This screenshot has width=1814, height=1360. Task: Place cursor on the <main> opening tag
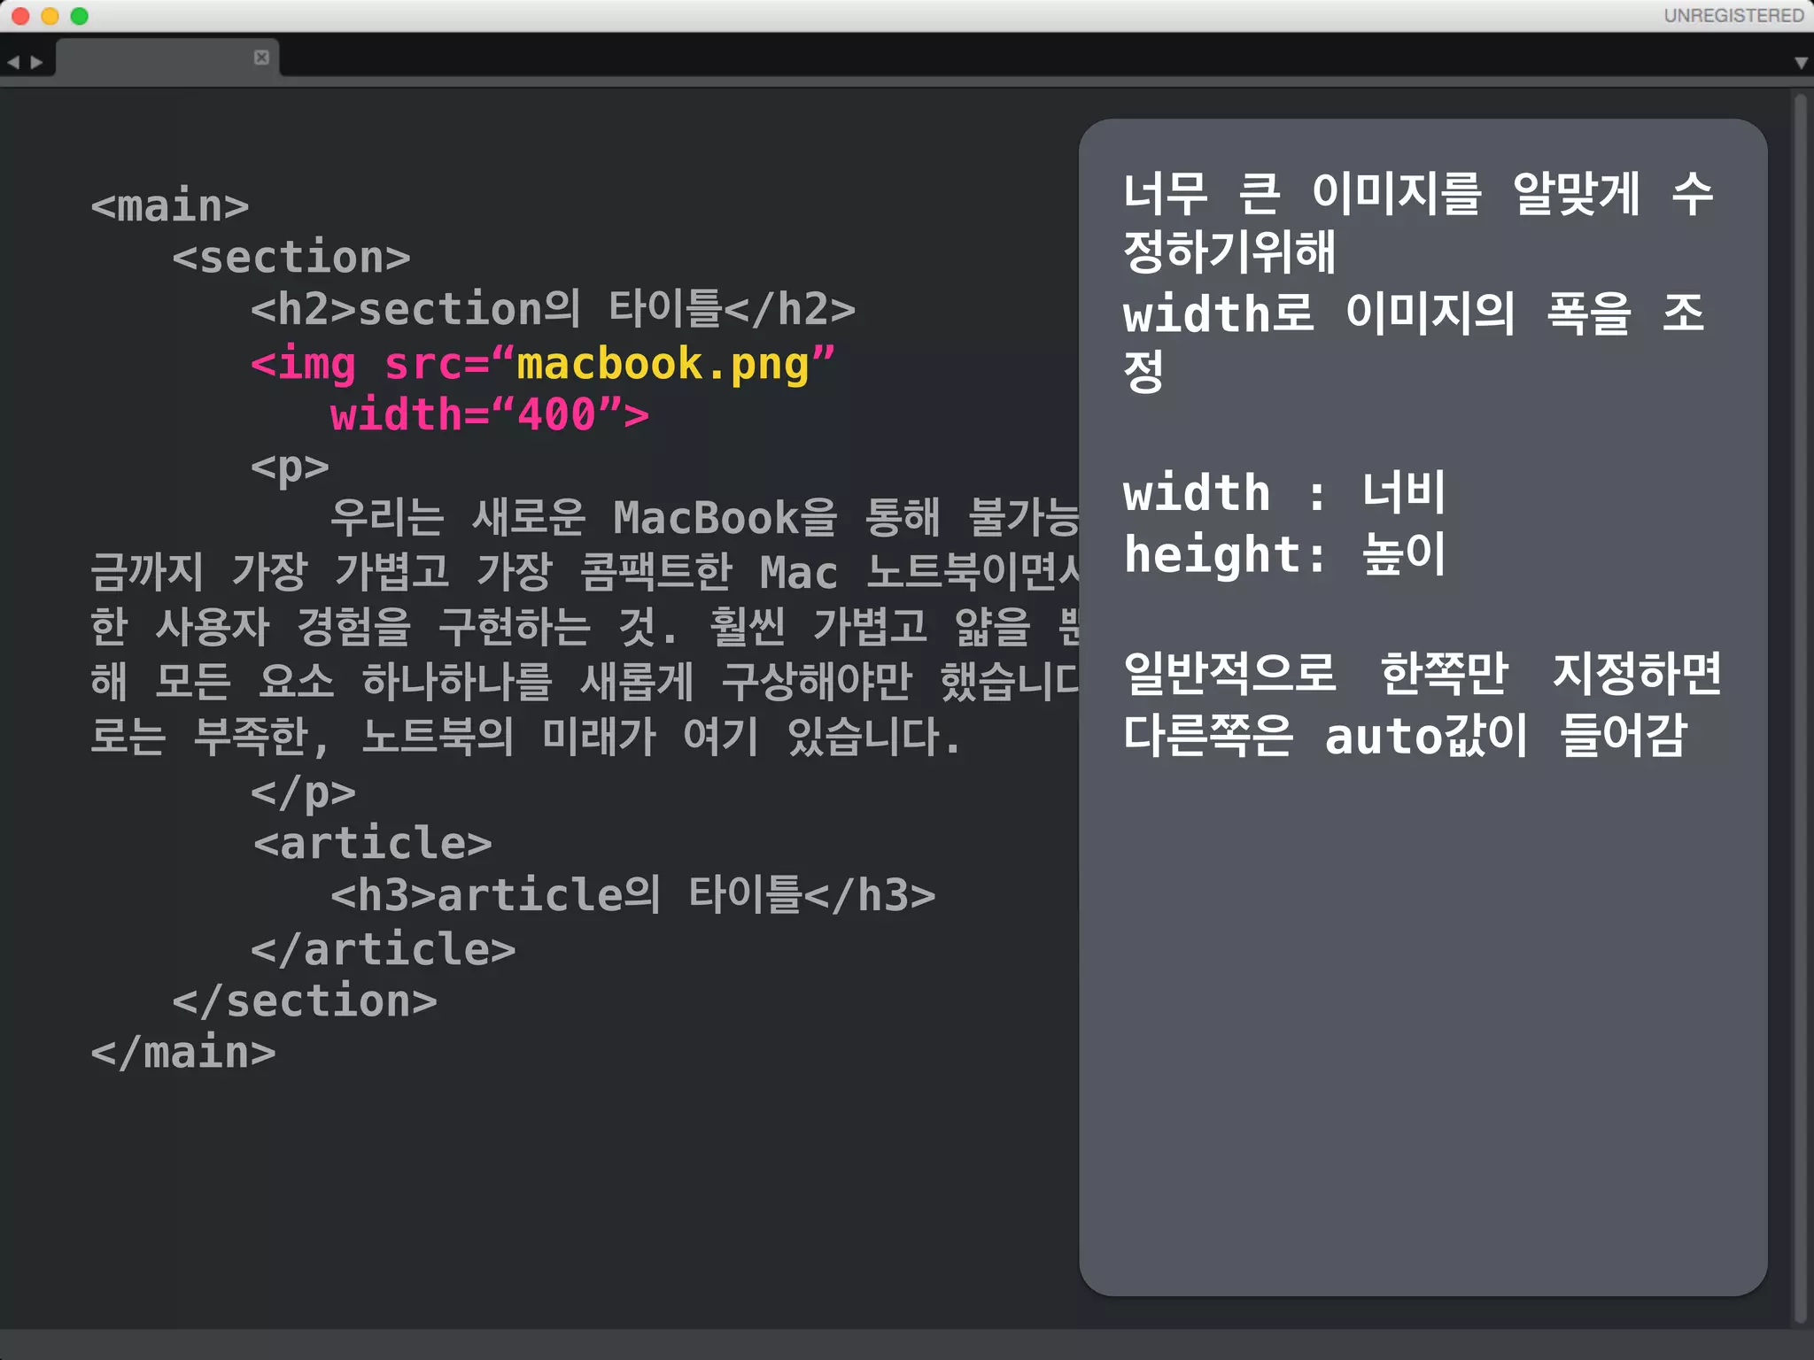click(x=170, y=205)
